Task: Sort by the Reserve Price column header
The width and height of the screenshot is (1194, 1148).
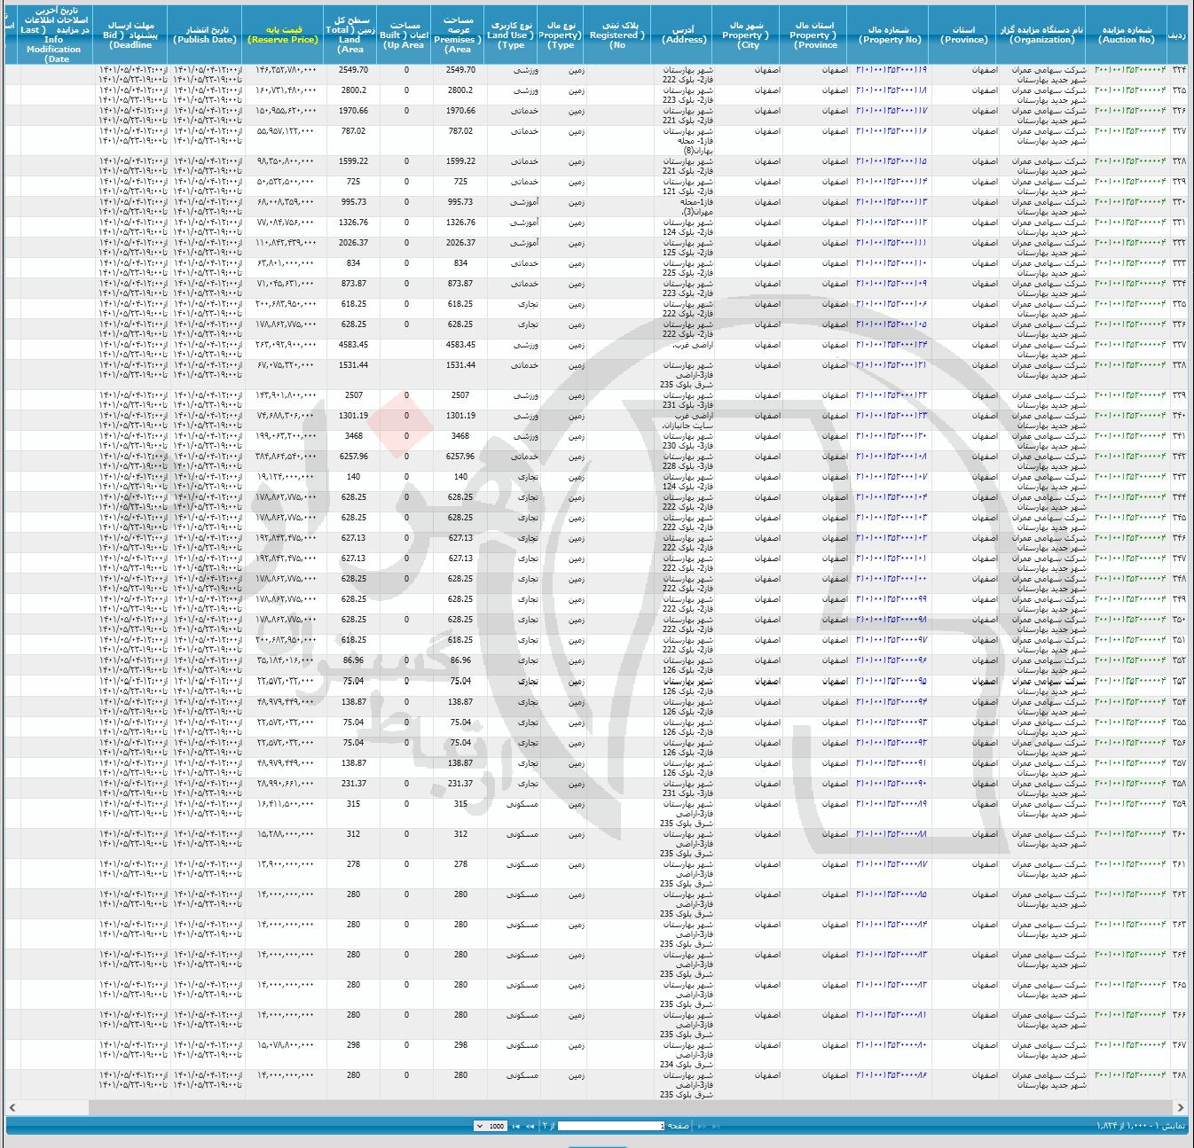Action: pos(283,35)
